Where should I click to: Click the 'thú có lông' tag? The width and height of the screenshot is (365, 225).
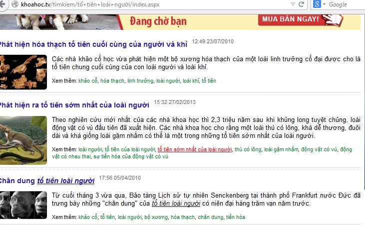tap(248, 149)
